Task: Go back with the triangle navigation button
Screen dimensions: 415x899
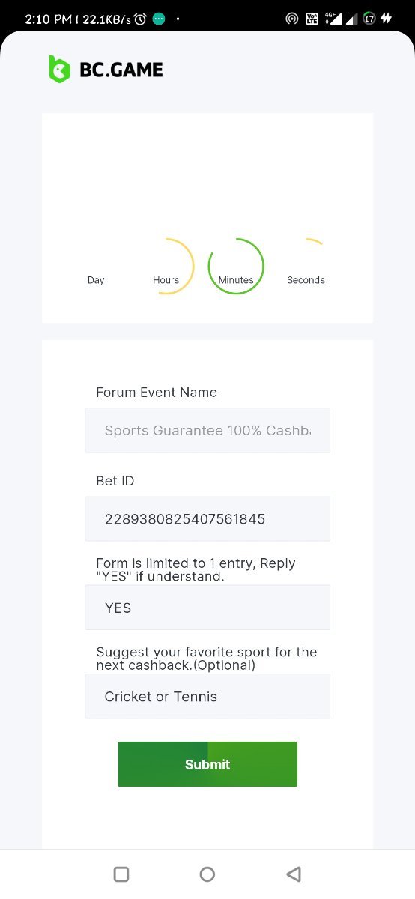Action: tap(294, 874)
